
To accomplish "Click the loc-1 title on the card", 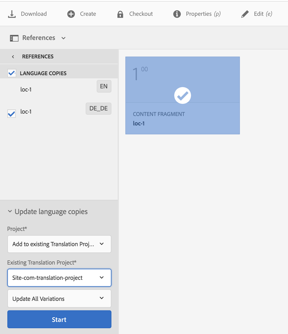I will (139, 123).
